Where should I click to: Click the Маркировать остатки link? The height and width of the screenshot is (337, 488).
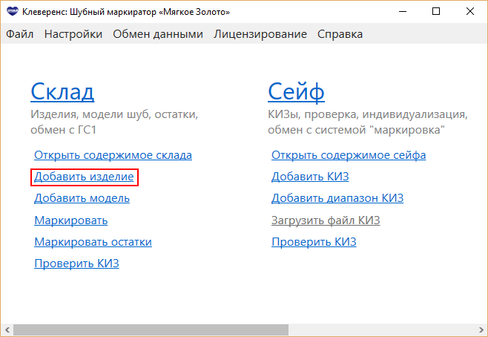tap(93, 242)
